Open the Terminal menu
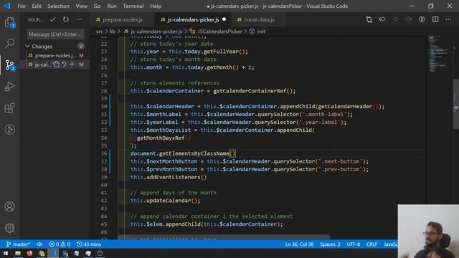 coord(133,6)
